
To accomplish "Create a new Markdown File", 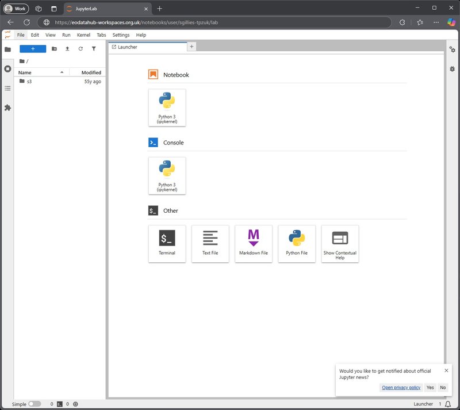I will click(x=253, y=243).
